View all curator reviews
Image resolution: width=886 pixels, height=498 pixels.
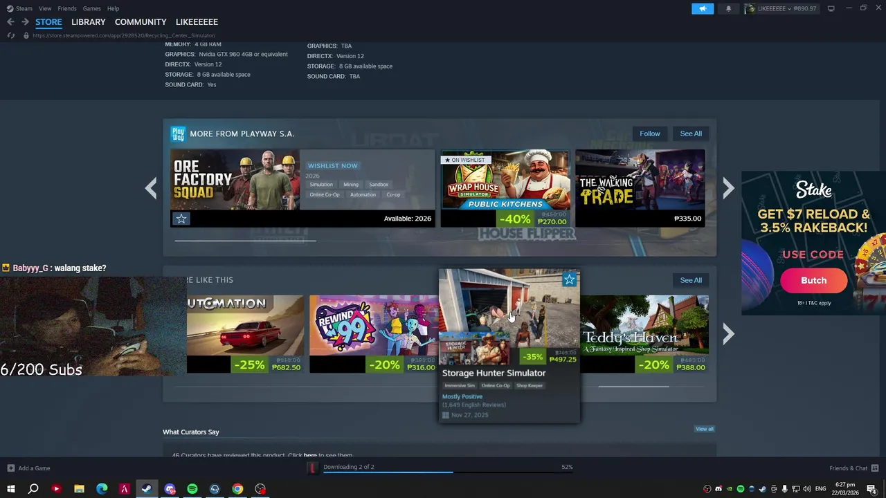pos(704,429)
